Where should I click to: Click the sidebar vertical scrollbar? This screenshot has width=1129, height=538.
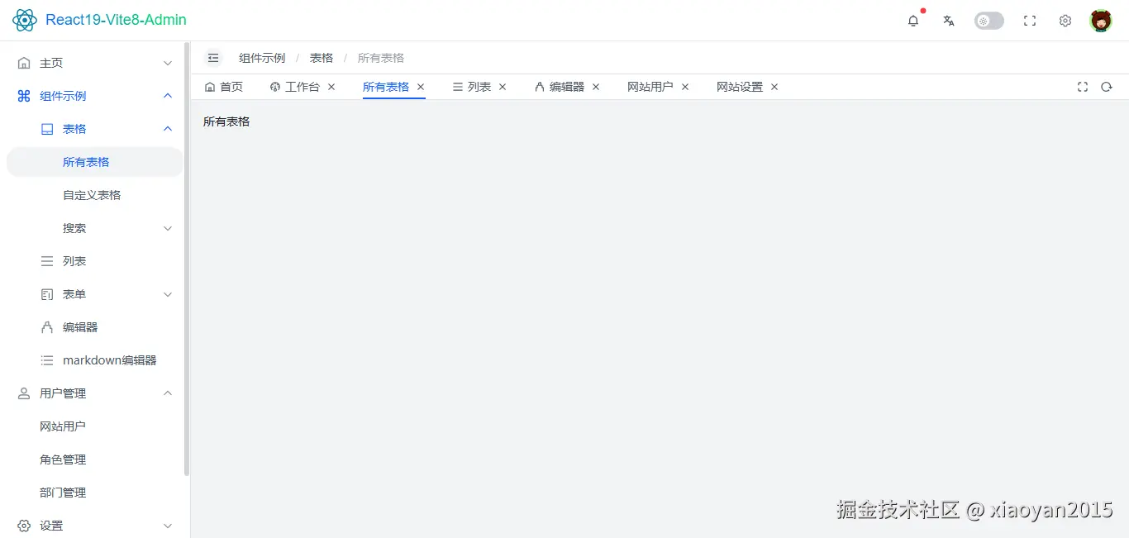(187, 259)
